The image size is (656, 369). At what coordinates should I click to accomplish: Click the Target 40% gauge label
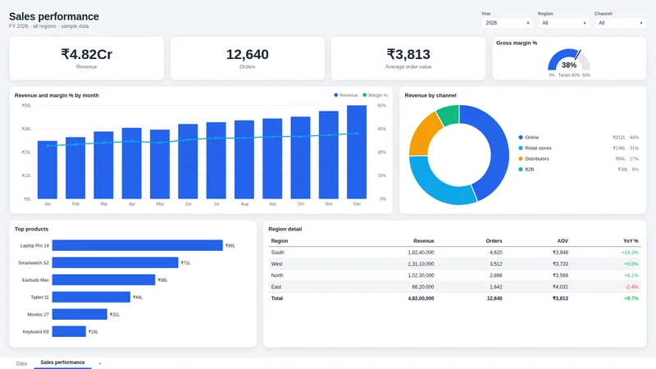tap(569, 75)
